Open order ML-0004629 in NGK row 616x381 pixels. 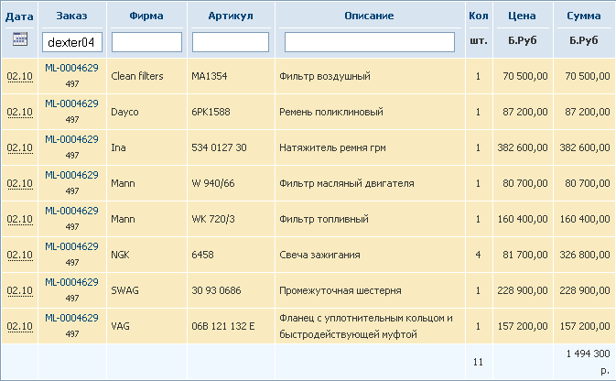coord(71,246)
